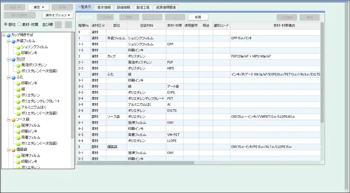Open the 製造工程 tab
Image resolution: width=350 pixels, height=193 pixels.
142,7
